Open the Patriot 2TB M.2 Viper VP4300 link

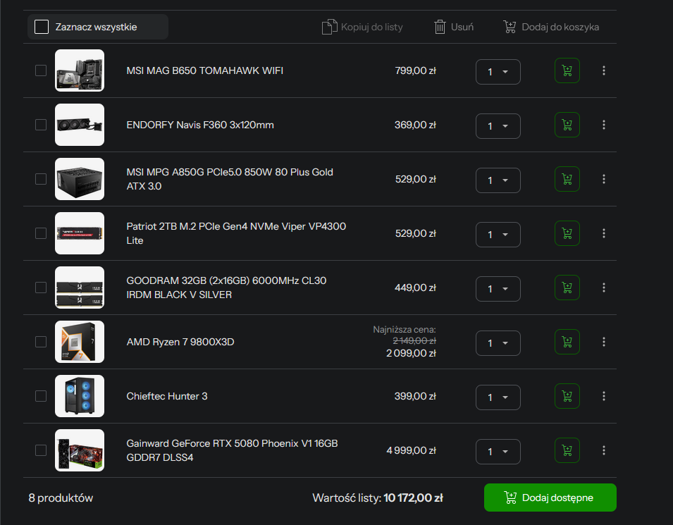(236, 233)
